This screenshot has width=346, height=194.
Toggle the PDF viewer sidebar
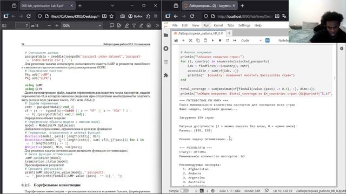(x=4, y=26)
